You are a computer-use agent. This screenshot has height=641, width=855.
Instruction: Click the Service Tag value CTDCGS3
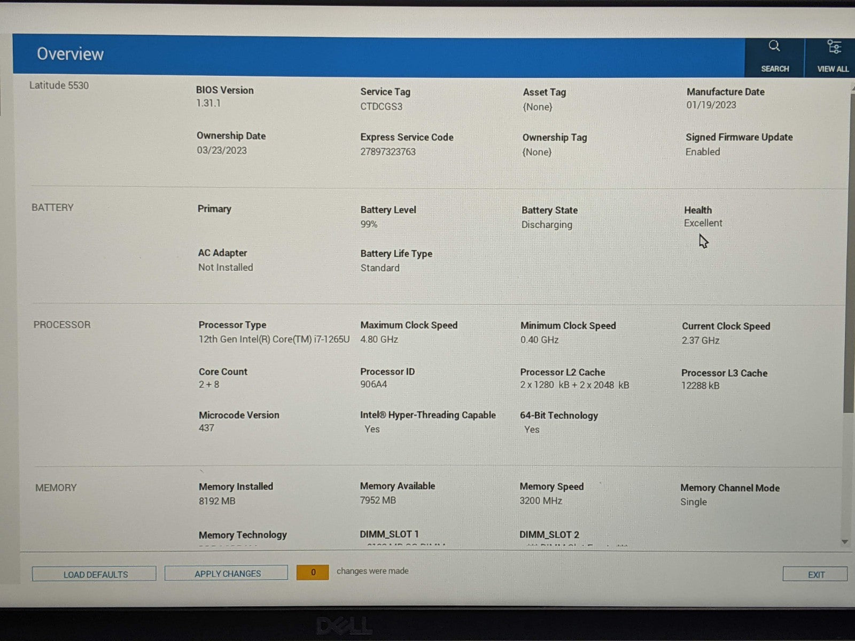coord(381,106)
